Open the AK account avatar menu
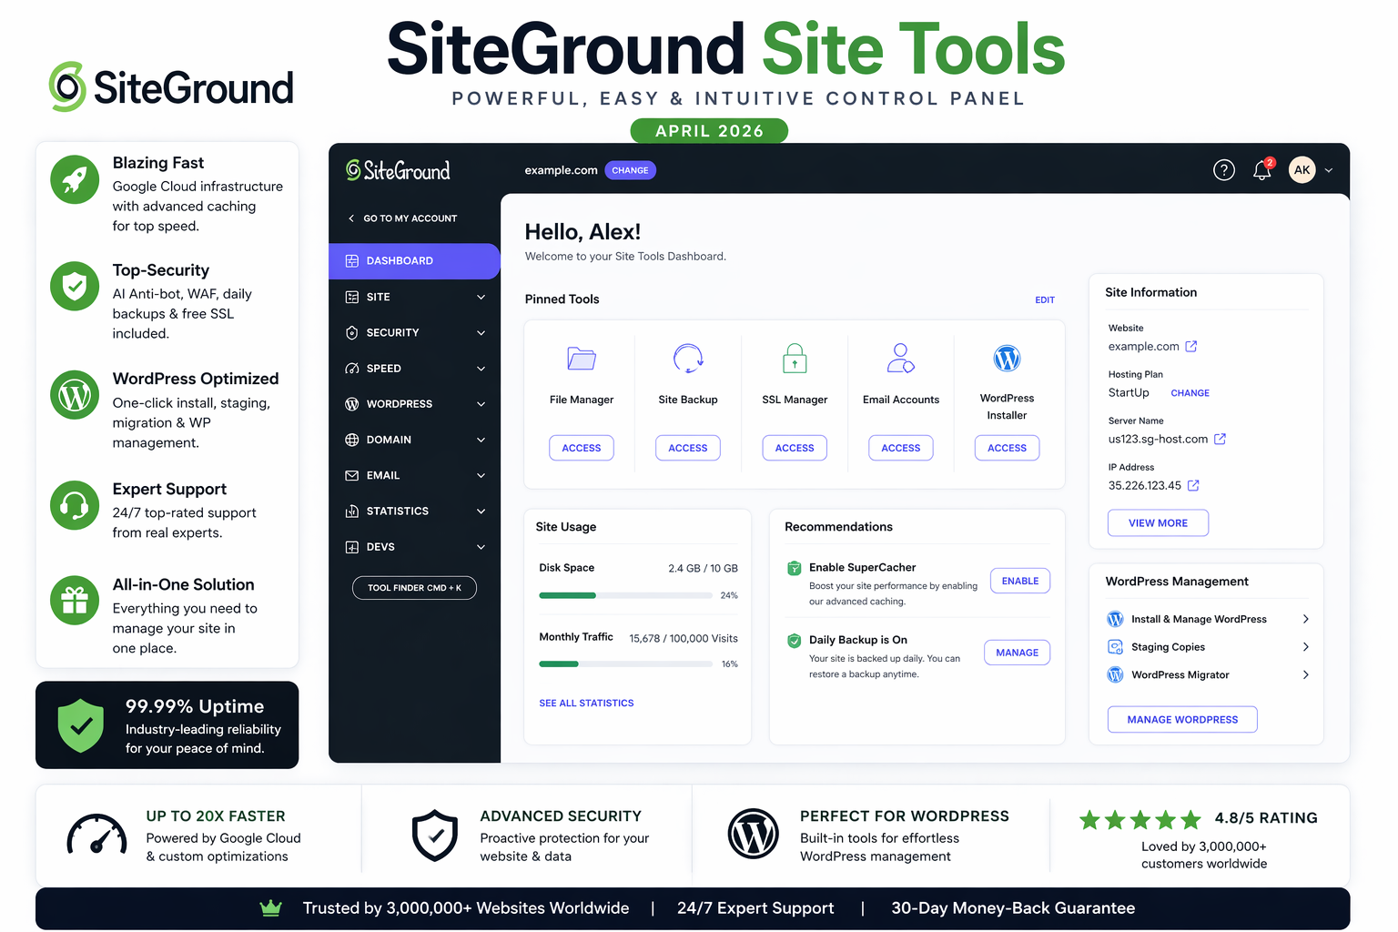Screen dimensions: 1398x932 [1302, 169]
